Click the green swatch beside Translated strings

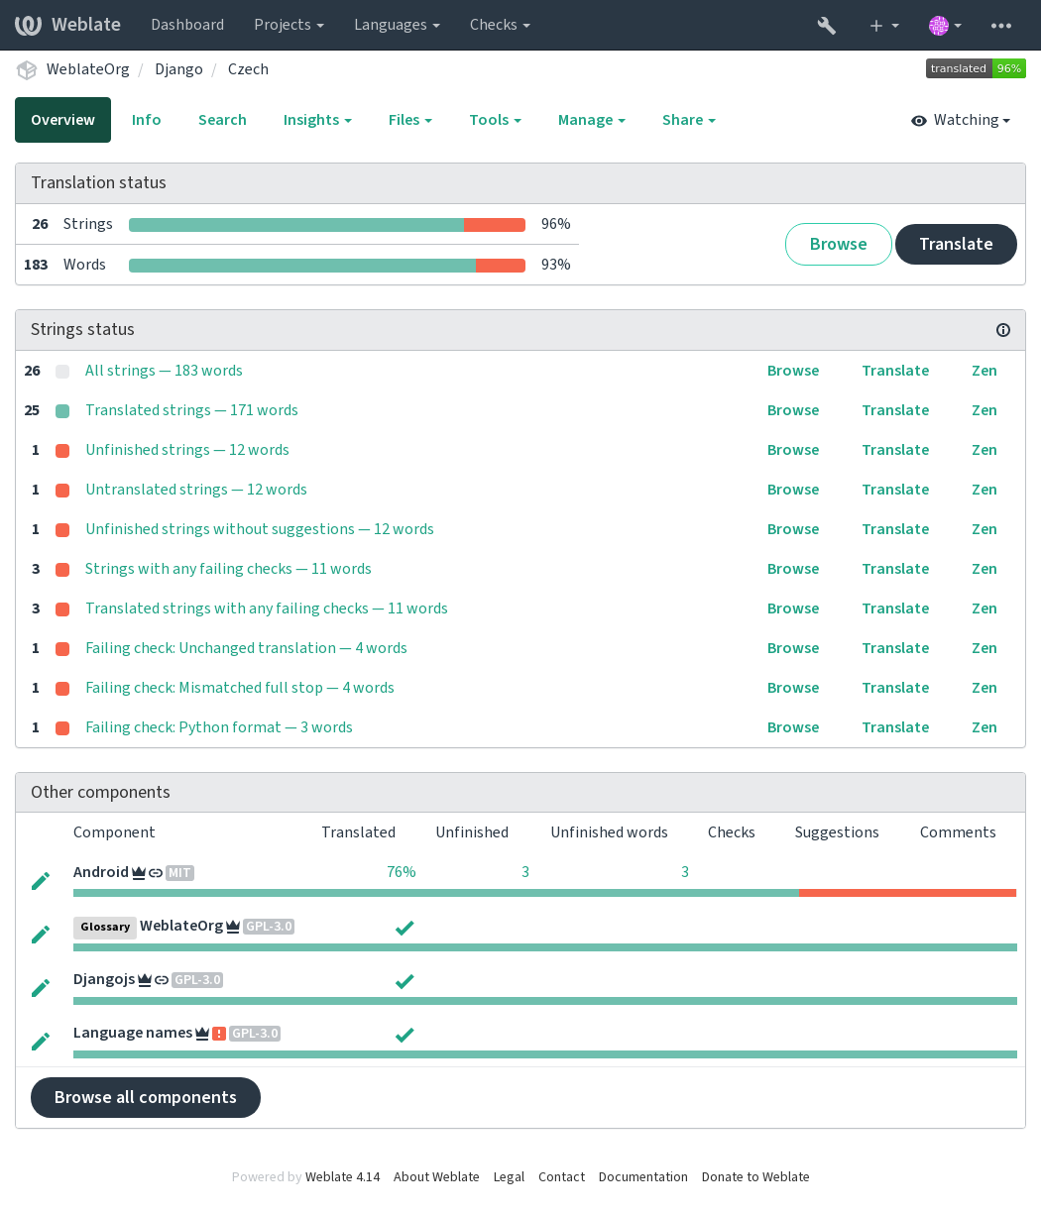click(x=62, y=410)
